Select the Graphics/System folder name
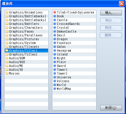126x114 pixels. pos(22,43)
